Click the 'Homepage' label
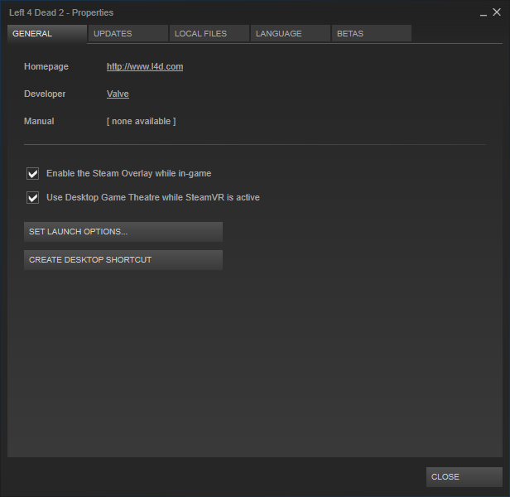Screen dimensions: 510x497 [46, 67]
